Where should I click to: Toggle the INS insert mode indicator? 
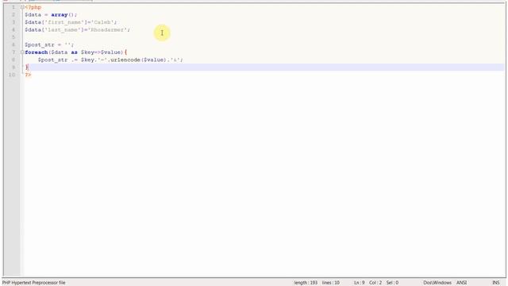pos(495,283)
